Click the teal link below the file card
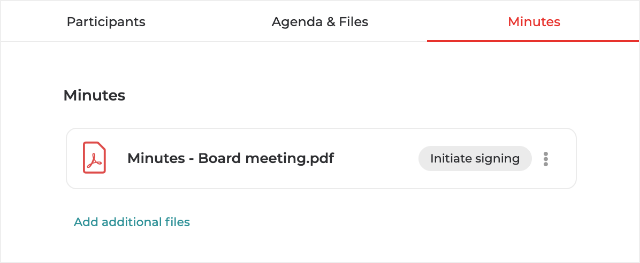Image resolution: width=640 pixels, height=263 pixels. pyautogui.click(x=132, y=222)
